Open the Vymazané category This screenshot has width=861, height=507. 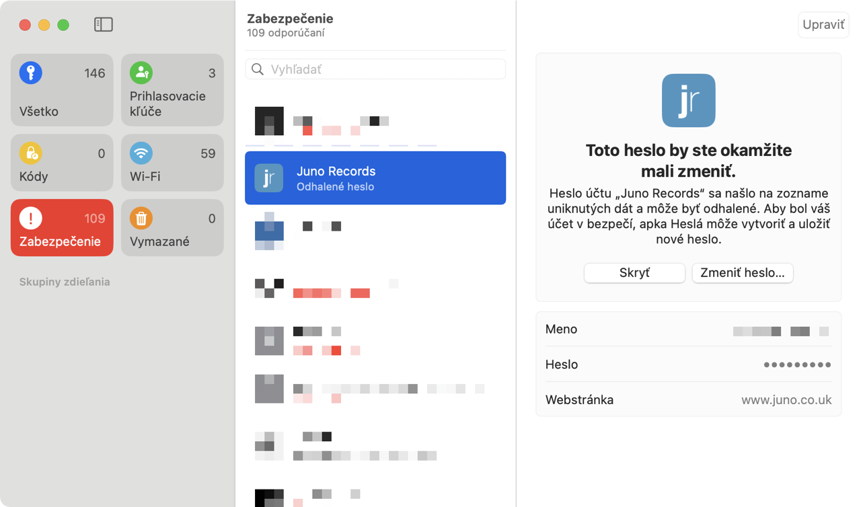point(172,227)
